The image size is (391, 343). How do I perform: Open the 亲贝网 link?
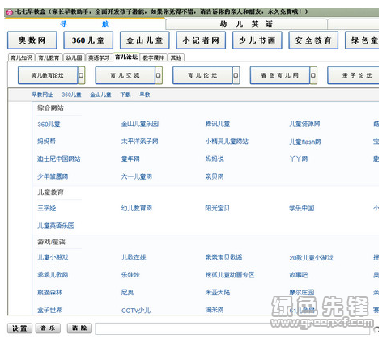[x=215, y=176]
